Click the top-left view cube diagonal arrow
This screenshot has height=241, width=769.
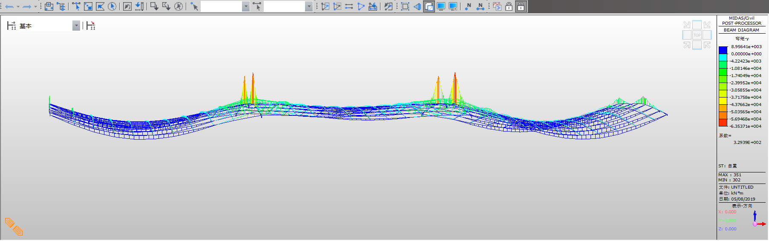687,25
